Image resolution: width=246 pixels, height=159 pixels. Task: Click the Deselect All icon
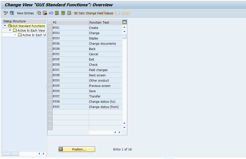[x=69, y=13]
